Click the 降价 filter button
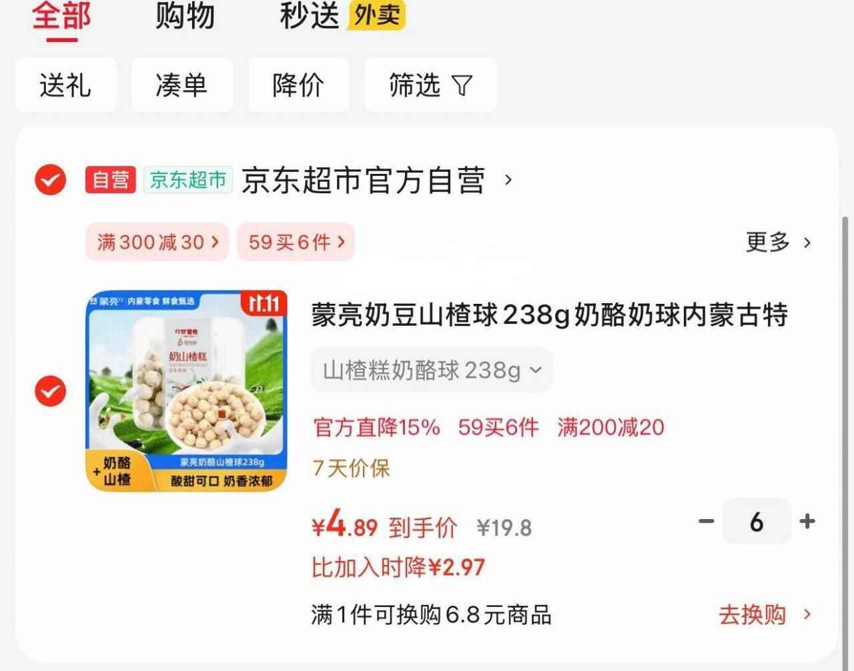 [298, 85]
